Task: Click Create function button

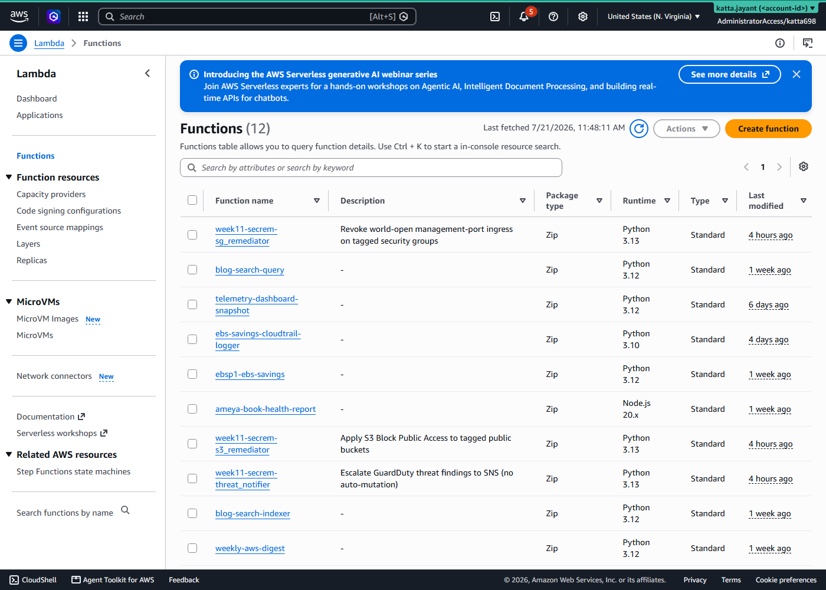Action: (x=768, y=129)
